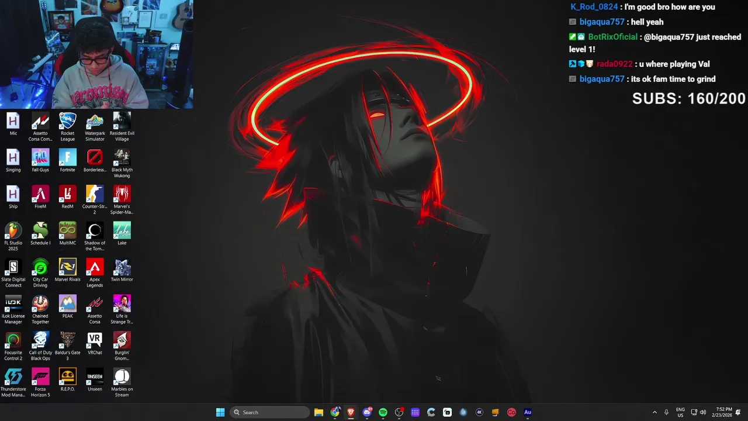Select the Marvel Rivals shortcut
Screen dimensions: 748x421
click(68, 270)
